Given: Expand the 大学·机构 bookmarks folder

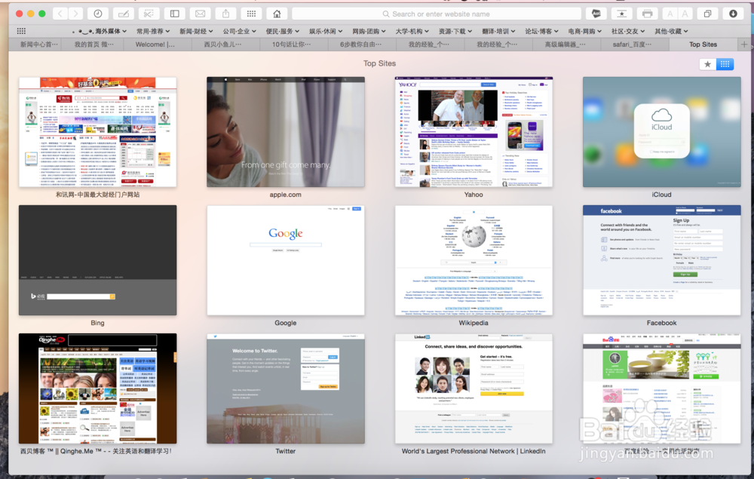Looking at the screenshot, I should click(412, 31).
